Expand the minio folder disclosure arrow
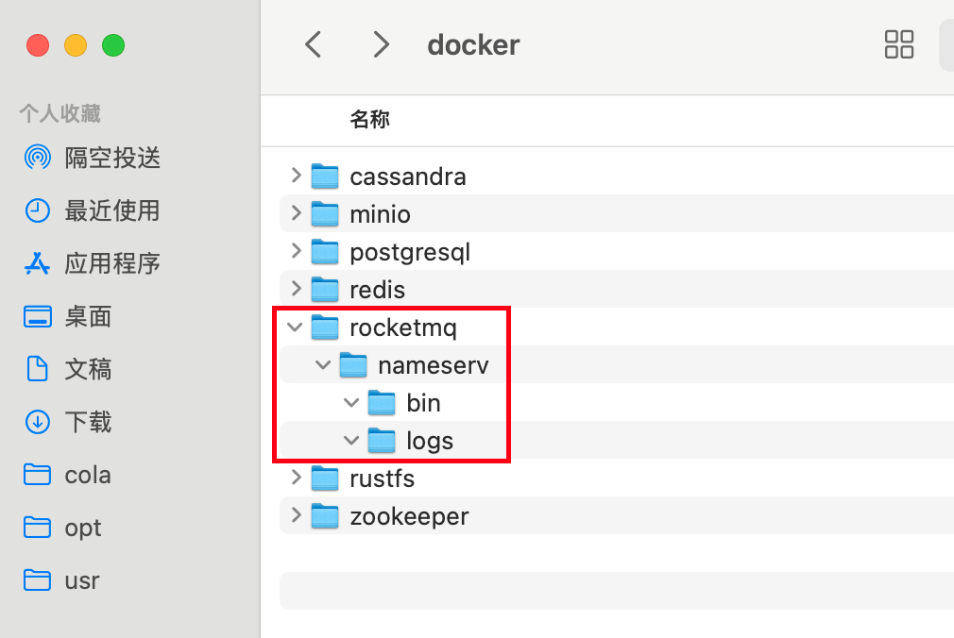This screenshot has height=638, width=954. [x=297, y=213]
